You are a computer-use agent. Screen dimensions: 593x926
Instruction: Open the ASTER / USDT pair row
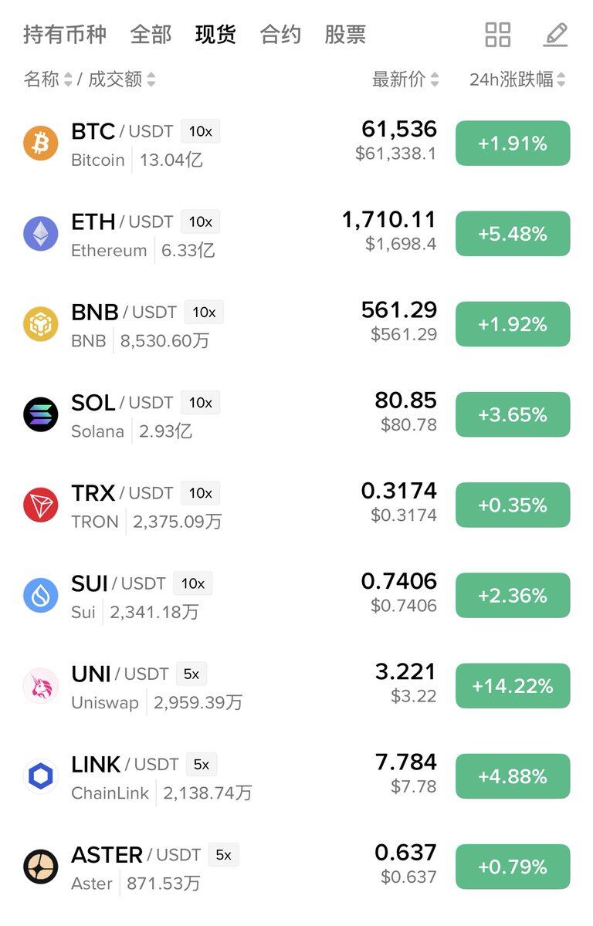pyautogui.click(x=296, y=867)
